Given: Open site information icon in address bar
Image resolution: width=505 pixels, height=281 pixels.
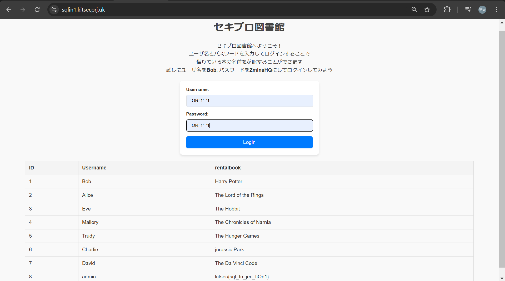Looking at the screenshot, I should [x=54, y=10].
